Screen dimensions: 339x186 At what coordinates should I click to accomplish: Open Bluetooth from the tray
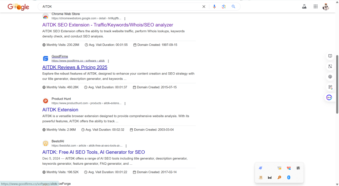[x=289, y=178]
